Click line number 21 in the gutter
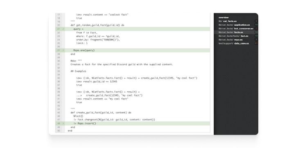 click(x=59, y=29)
